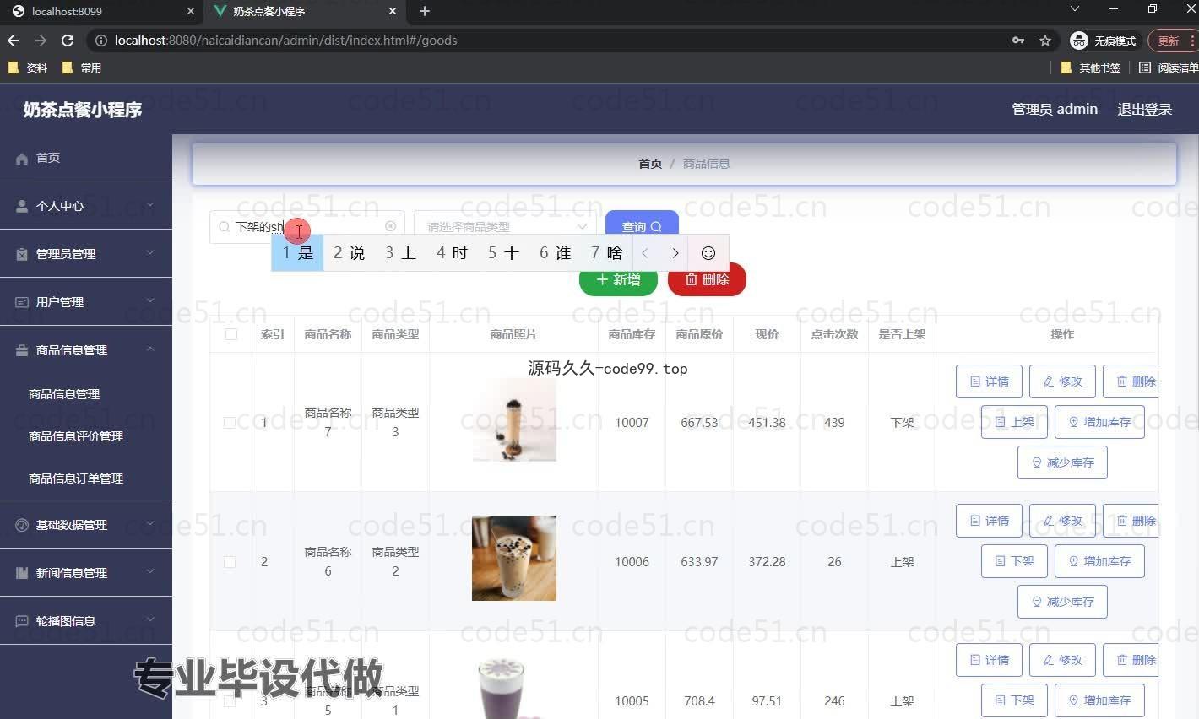Expand 管理员管理 sidebar menu

pos(86,253)
